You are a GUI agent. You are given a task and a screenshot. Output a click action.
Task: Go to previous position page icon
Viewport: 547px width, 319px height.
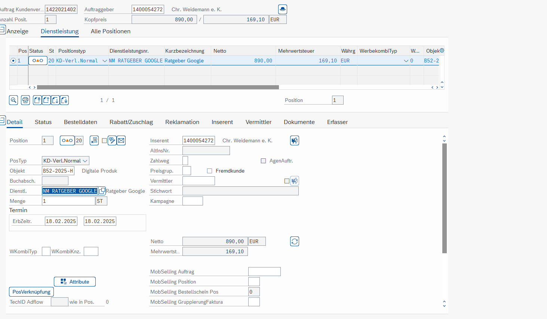(x=46, y=100)
